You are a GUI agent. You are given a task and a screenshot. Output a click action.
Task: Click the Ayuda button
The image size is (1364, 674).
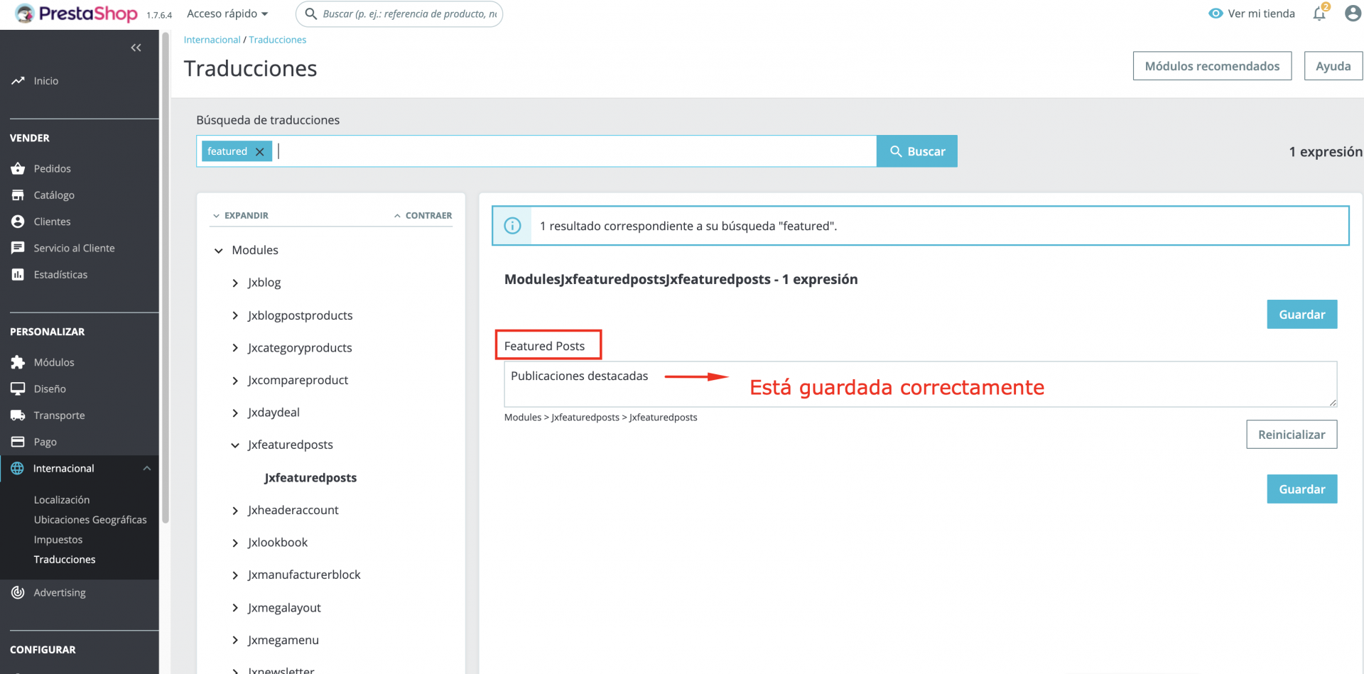1333,65
